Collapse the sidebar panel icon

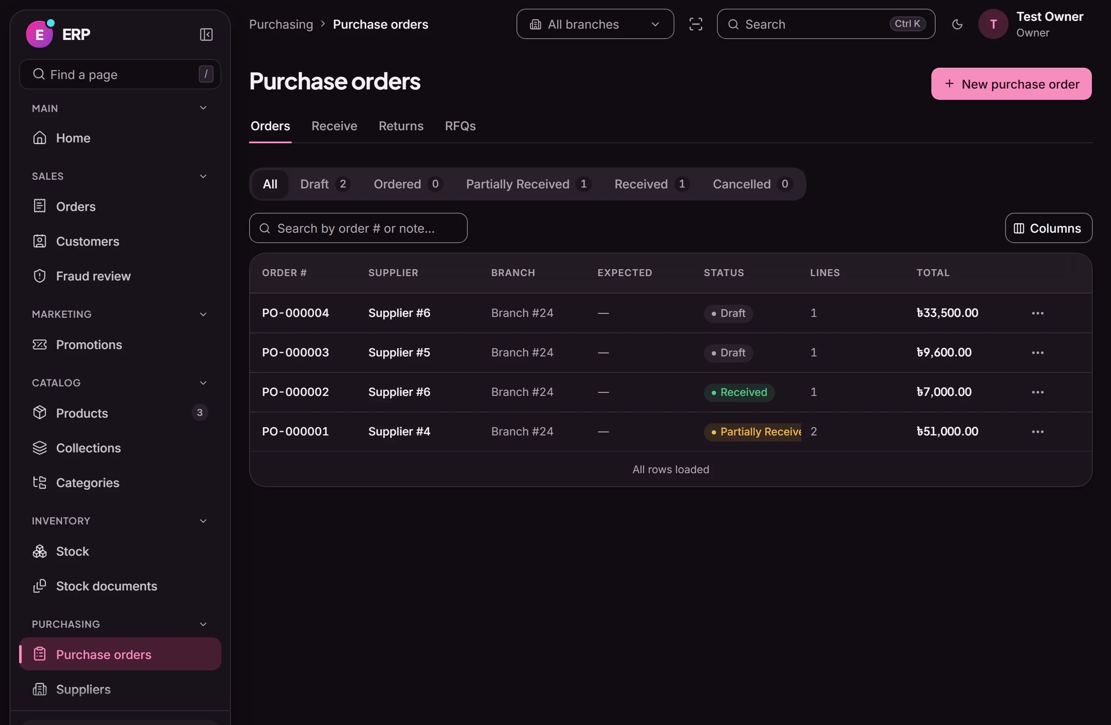206,35
